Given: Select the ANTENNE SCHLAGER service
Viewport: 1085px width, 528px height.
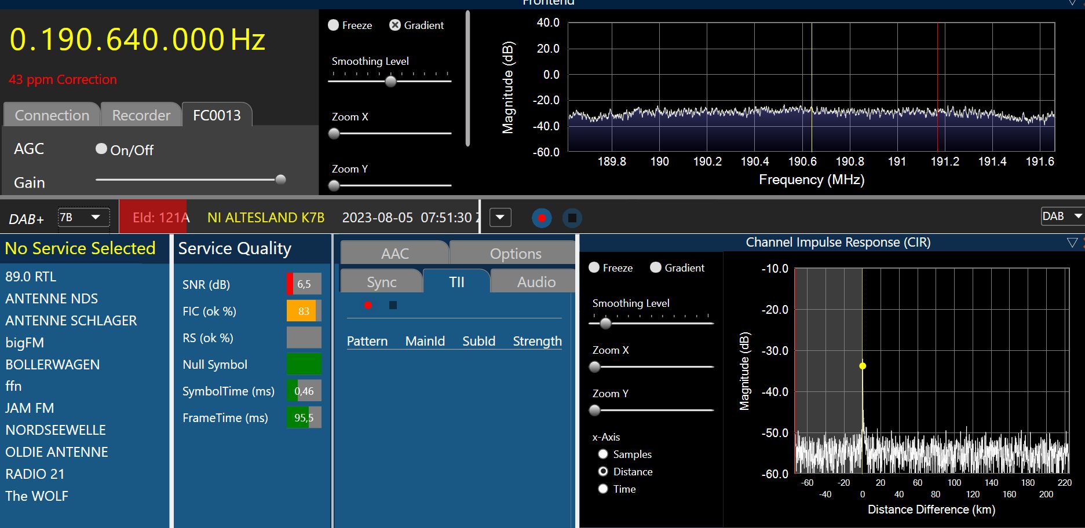Looking at the screenshot, I should [x=71, y=321].
